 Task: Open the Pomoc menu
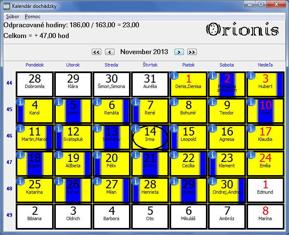pos(32,17)
